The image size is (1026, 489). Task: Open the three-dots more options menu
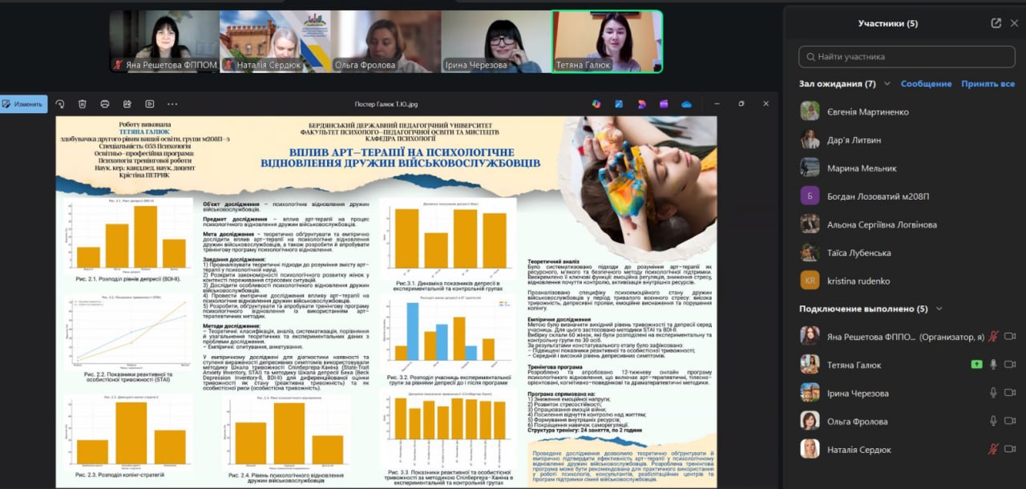pos(172,104)
